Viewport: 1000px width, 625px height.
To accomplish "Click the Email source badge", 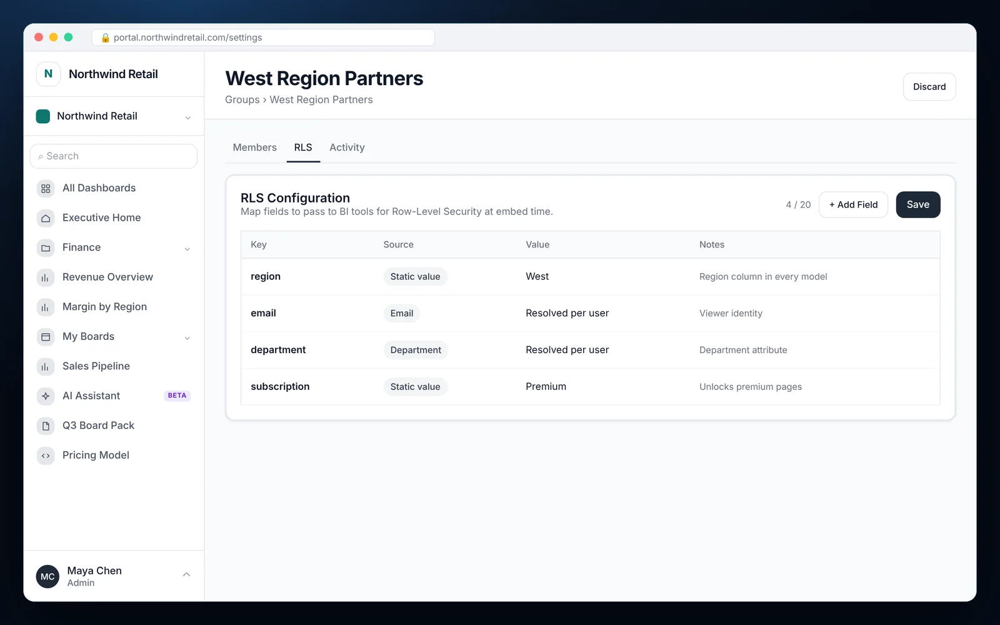I will pyautogui.click(x=401, y=314).
